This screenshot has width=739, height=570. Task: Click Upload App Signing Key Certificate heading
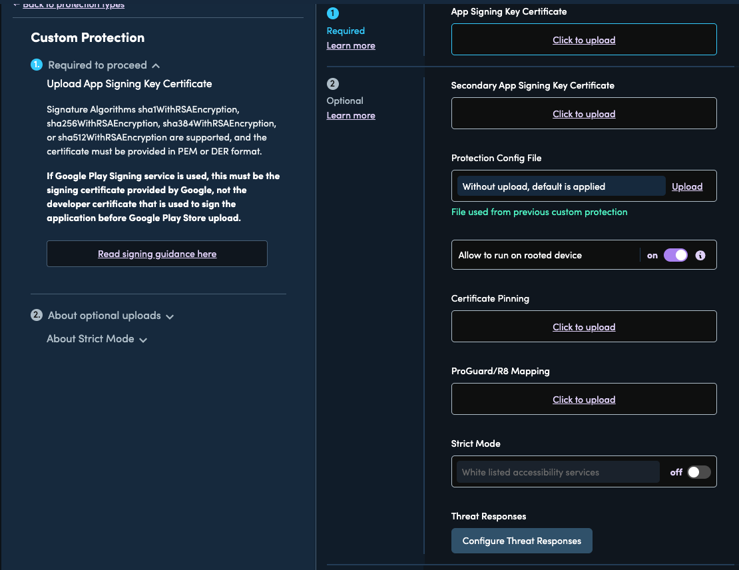pos(129,84)
